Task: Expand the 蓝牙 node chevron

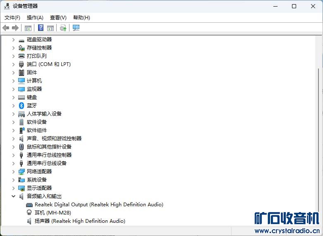Action: pos(13,106)
